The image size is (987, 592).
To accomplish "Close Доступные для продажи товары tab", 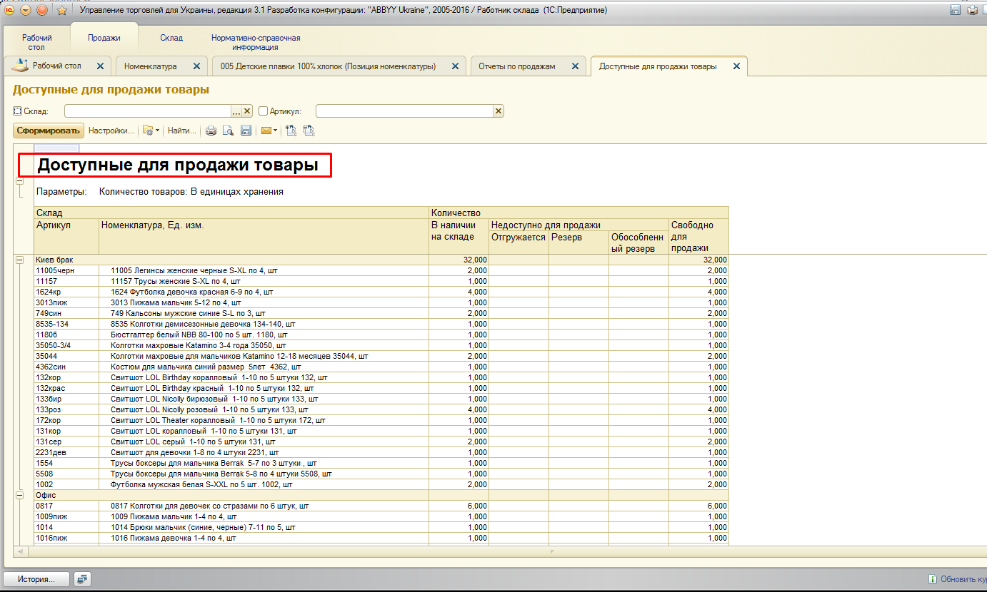I will 736,66.
